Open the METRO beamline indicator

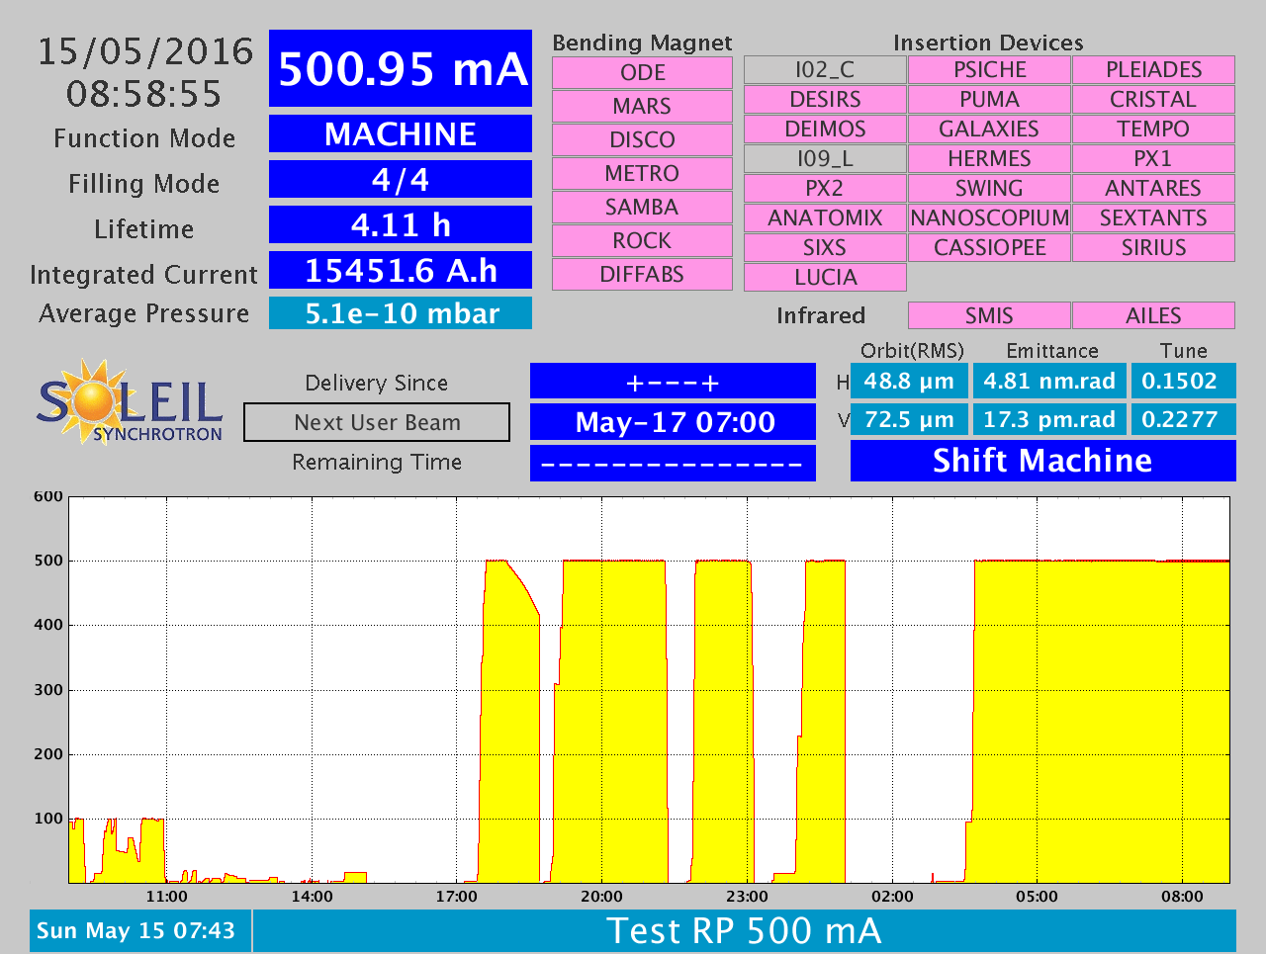pyautogui.click(x=642, y=173)
